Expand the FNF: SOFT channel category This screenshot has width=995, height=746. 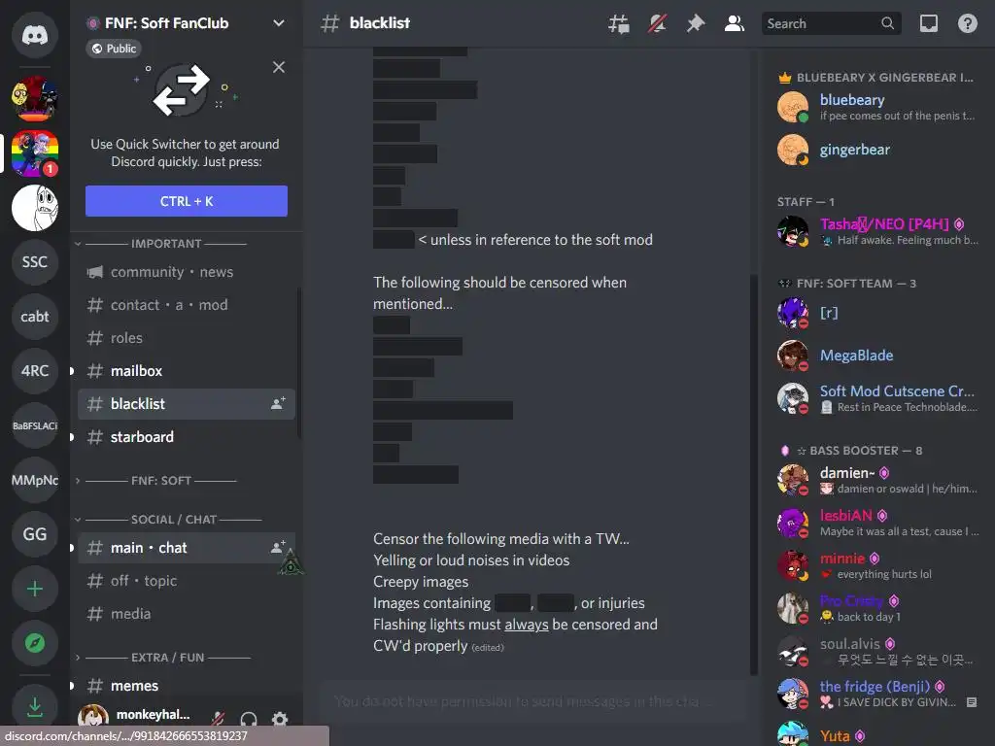click(160, 480)
